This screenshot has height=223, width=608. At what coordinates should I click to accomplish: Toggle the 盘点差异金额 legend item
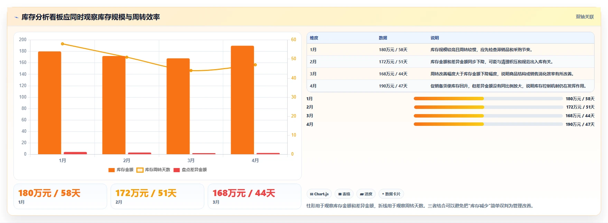190,170
